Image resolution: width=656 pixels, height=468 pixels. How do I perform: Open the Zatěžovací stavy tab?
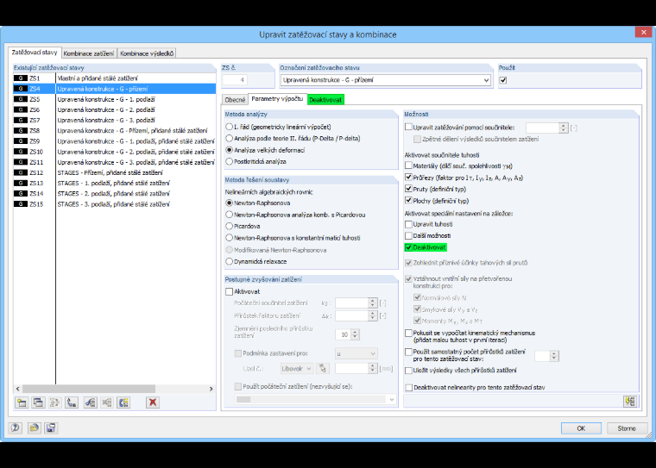[35, 53]
